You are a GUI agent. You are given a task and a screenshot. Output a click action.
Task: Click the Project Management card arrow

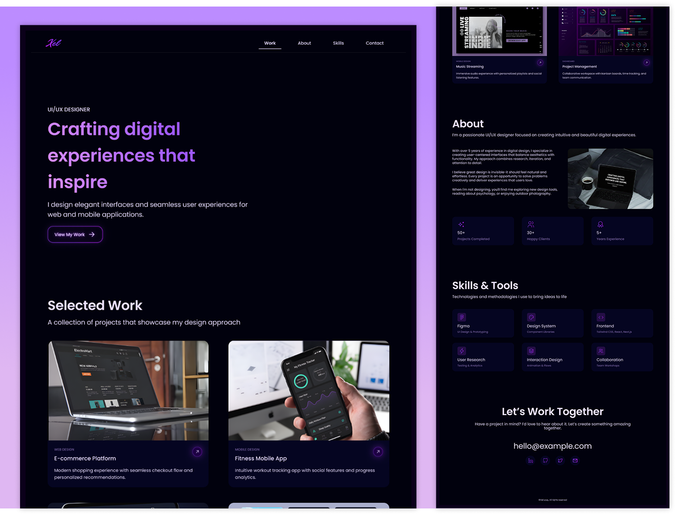coord(646,62)
